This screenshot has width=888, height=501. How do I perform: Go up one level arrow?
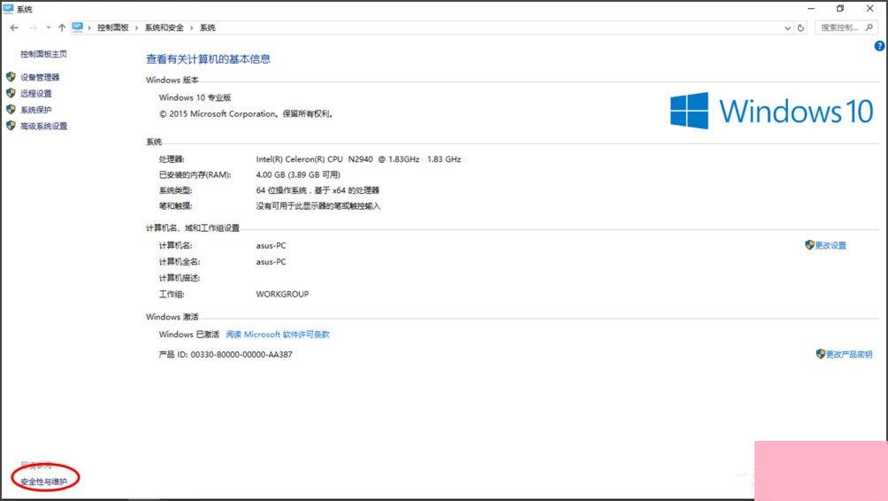(61, 27)
